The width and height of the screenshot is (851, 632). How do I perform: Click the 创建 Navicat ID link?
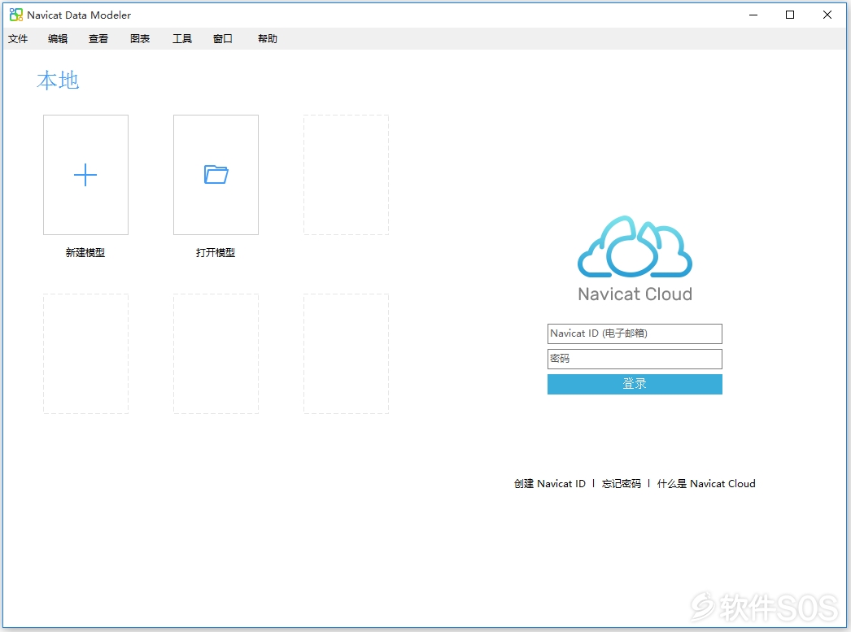550,483
